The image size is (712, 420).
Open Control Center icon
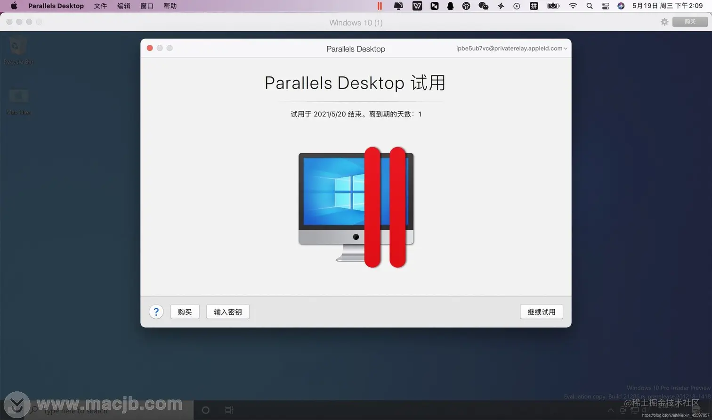[606, 6]
